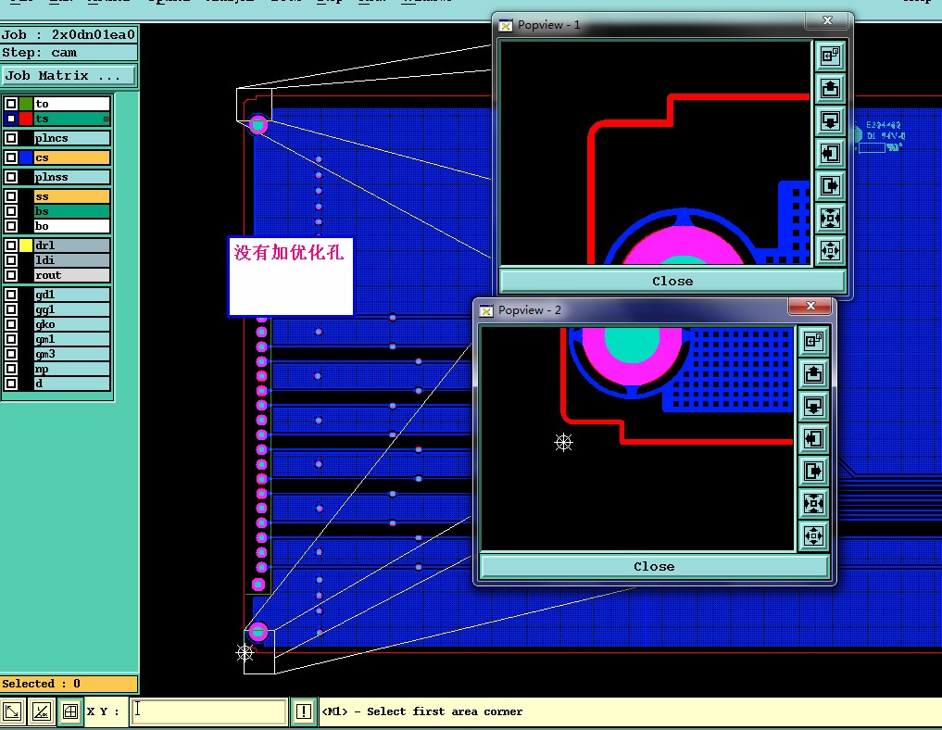Zoom out using Popview - 2 outward arrows
Image resolution: width=942 pixels, height=730 pixels.
pyautogui.click(x=813, y=536)
